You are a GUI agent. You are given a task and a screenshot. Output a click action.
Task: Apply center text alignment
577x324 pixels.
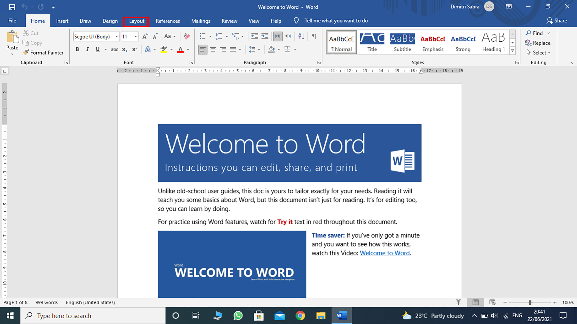(x=213, y=49)
